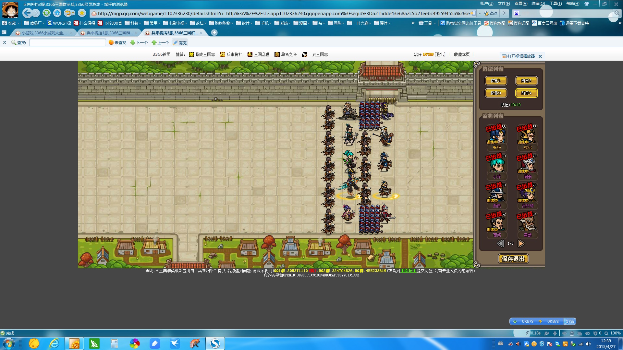Click the star favorites icon

[82, 13]
